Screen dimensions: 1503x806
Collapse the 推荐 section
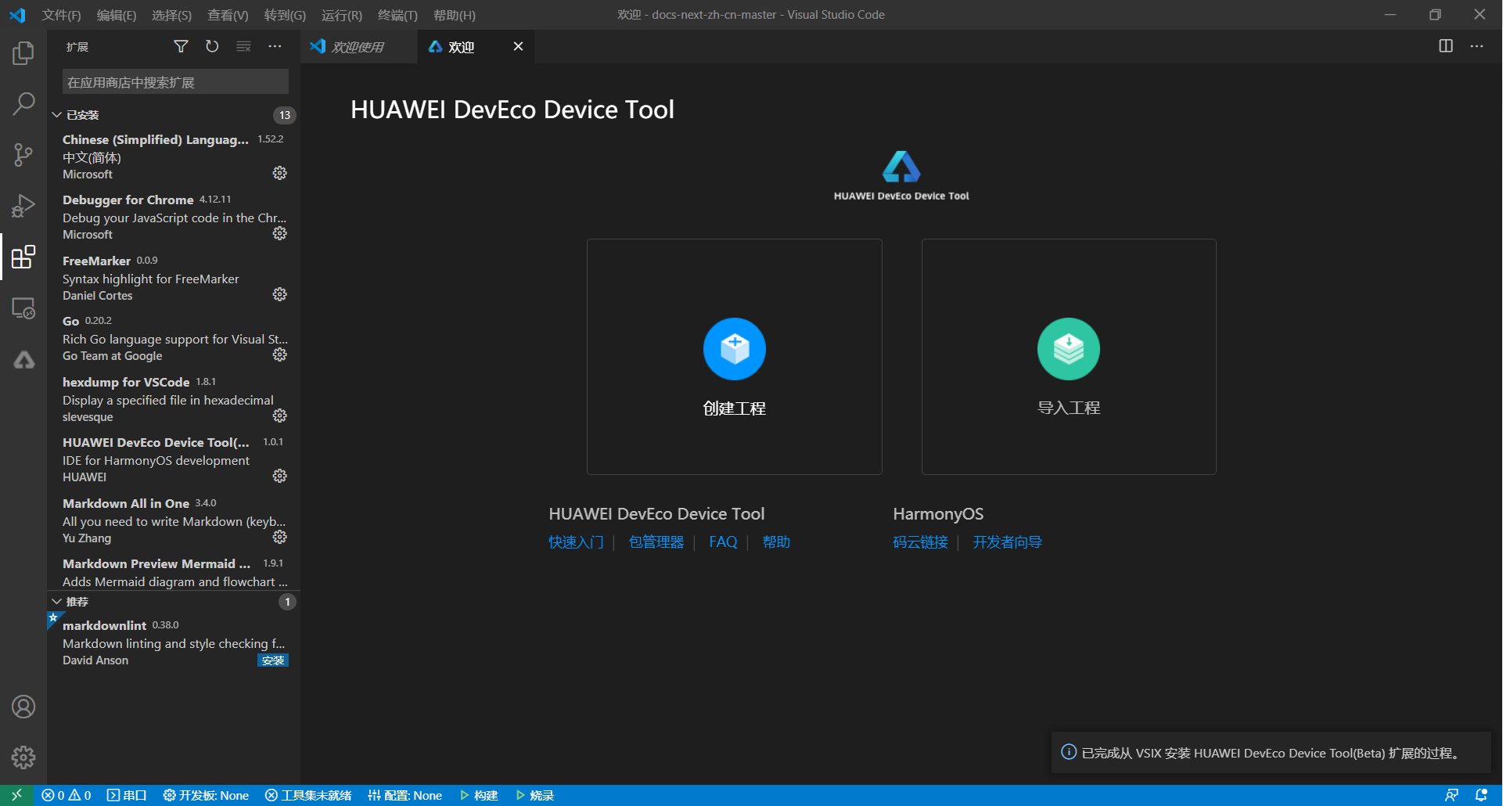coord(57,602)
